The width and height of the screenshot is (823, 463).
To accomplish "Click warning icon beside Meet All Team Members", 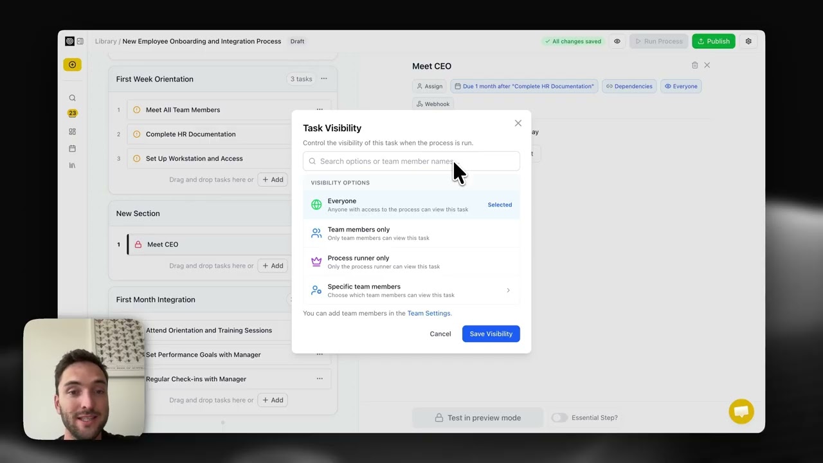I will (x=136, y=110).
